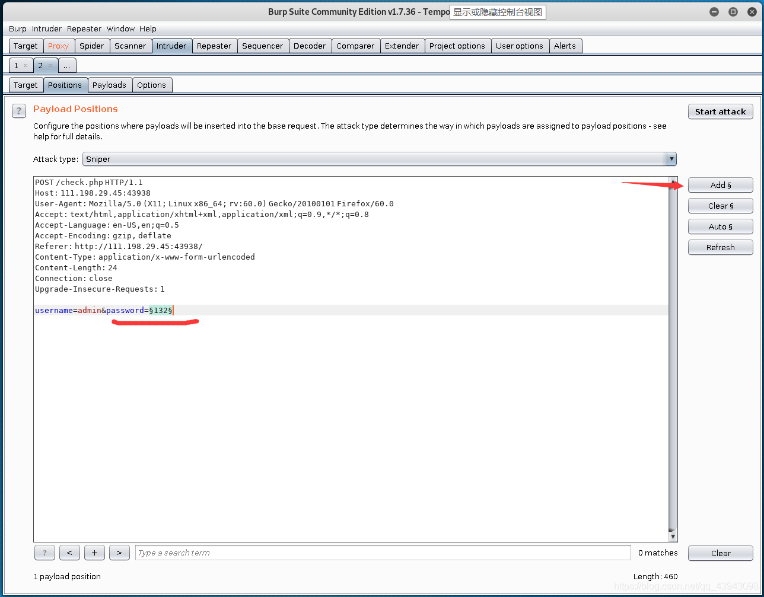Click the request editor scrollbar up arrow
This screenshot has width=764, height=597.
(x=673, y=181)
